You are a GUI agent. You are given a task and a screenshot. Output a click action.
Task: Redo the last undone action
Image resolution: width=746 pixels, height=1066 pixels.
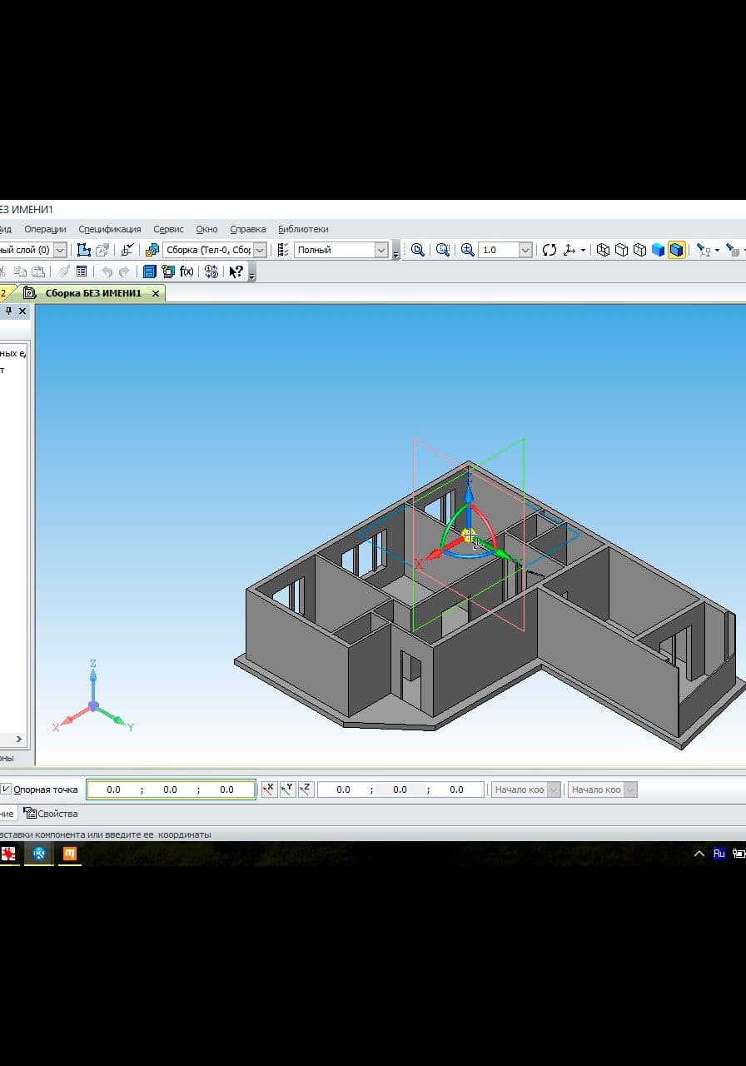point(124,271)
